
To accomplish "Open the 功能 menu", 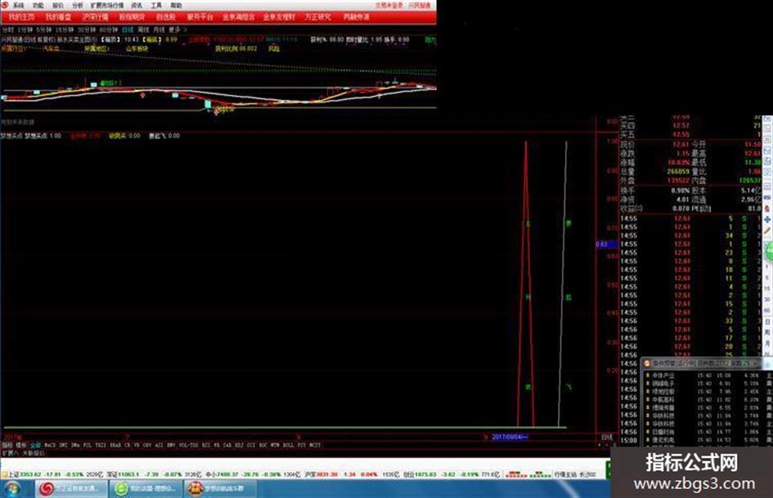I will click(x=38, y=6).
